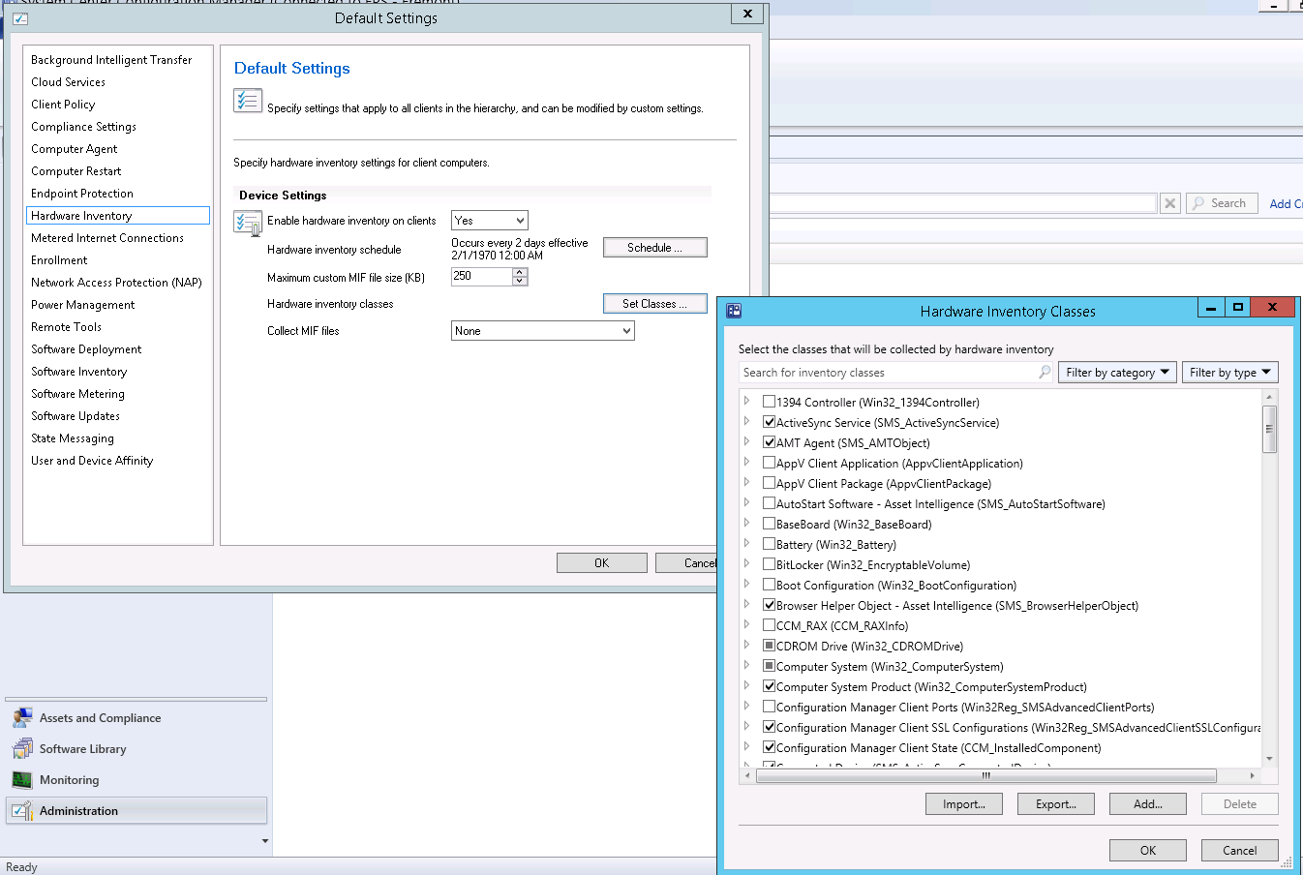The width and height of the screenshot is (1303, 875).
Task: Open Assets and Compliance workspace icon
Action: tap(22, 718)
